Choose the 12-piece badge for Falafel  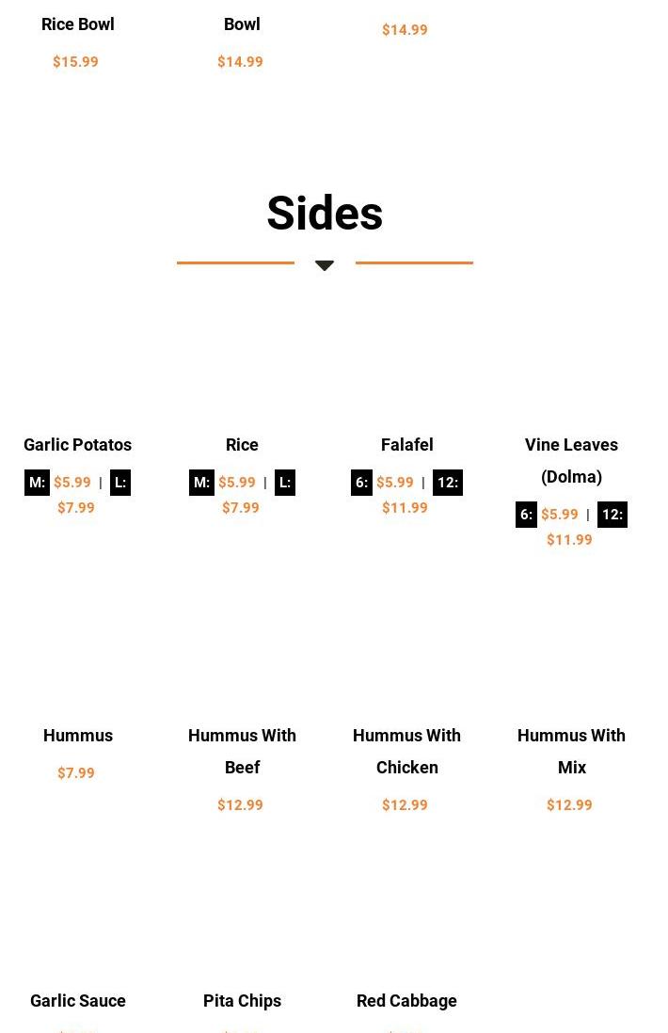pos(448,483)
